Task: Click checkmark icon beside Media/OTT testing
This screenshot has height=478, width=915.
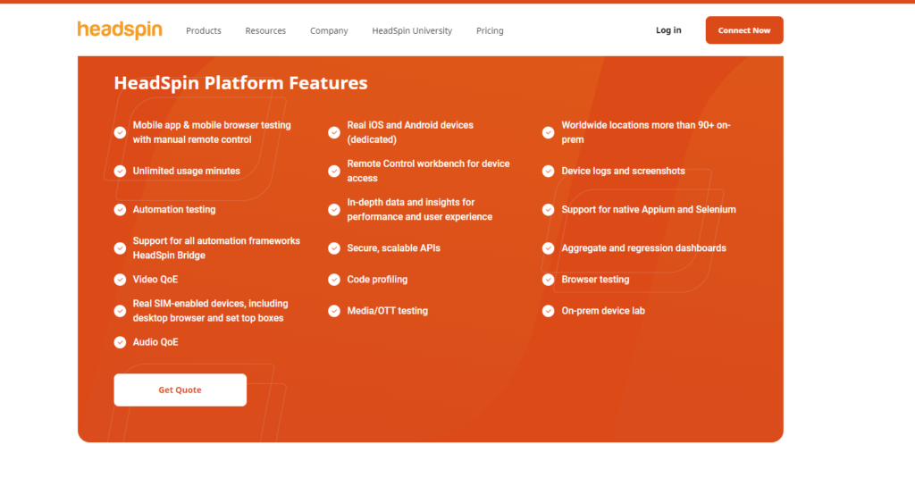Action: 334,311
